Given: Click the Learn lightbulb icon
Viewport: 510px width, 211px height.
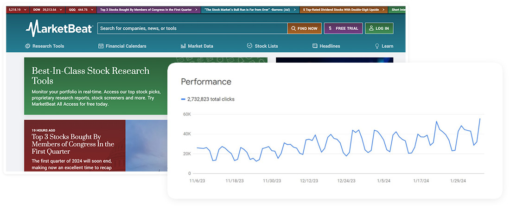Looking at the screenshot, I should coord(377,46).
